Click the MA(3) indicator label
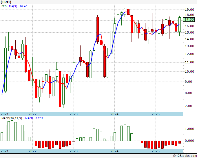197x158 pixels. tap(13, 6)
